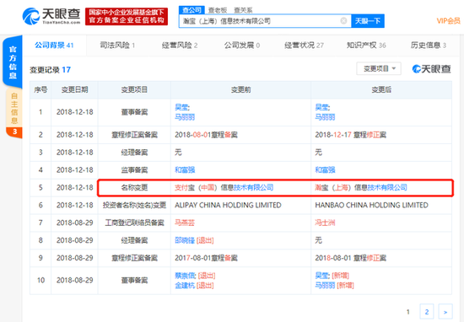Open the VIP会员 link

pyautogui.click(x=449, y=21)
